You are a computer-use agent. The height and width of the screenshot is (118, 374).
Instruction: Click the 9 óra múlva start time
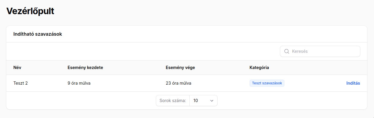(79, 83)
